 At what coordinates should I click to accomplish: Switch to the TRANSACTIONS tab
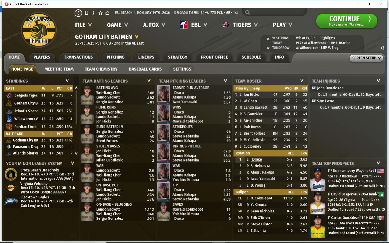[78, 57]
